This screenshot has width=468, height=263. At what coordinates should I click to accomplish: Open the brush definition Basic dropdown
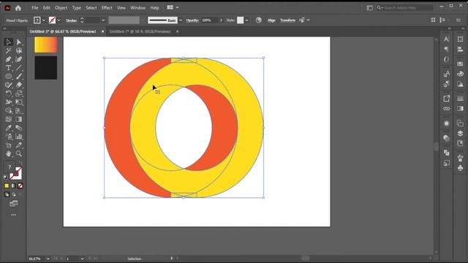(x=181, y=20)
